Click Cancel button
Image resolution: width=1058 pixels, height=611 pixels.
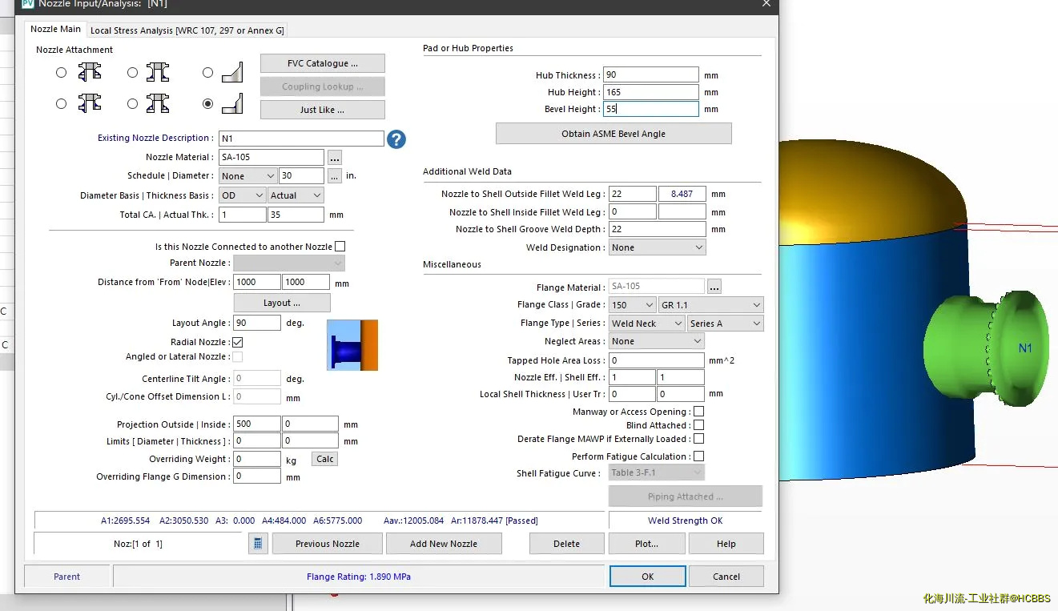coord(726,577)
